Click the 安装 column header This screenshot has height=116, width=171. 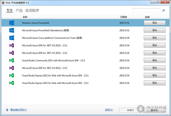(x=147, y=17)
